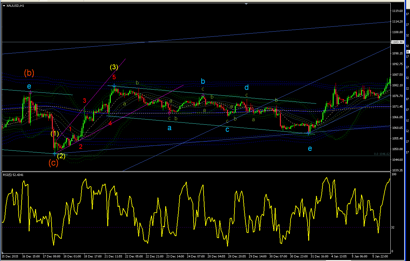Select the blue e label below the 30 Dec low
This screenshot has height=261, width=410.
point(310,149)
